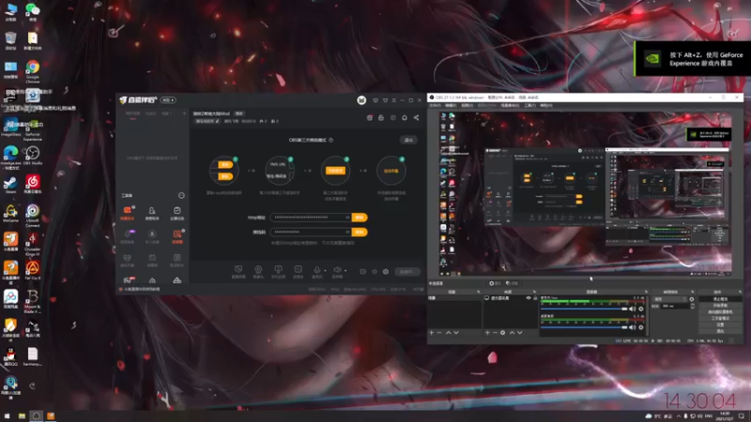This screenshot has height=422, width=751.
Task: Open source properties gear under OBS Sources list
Action: pyautogui.click(x=502, y=333)
